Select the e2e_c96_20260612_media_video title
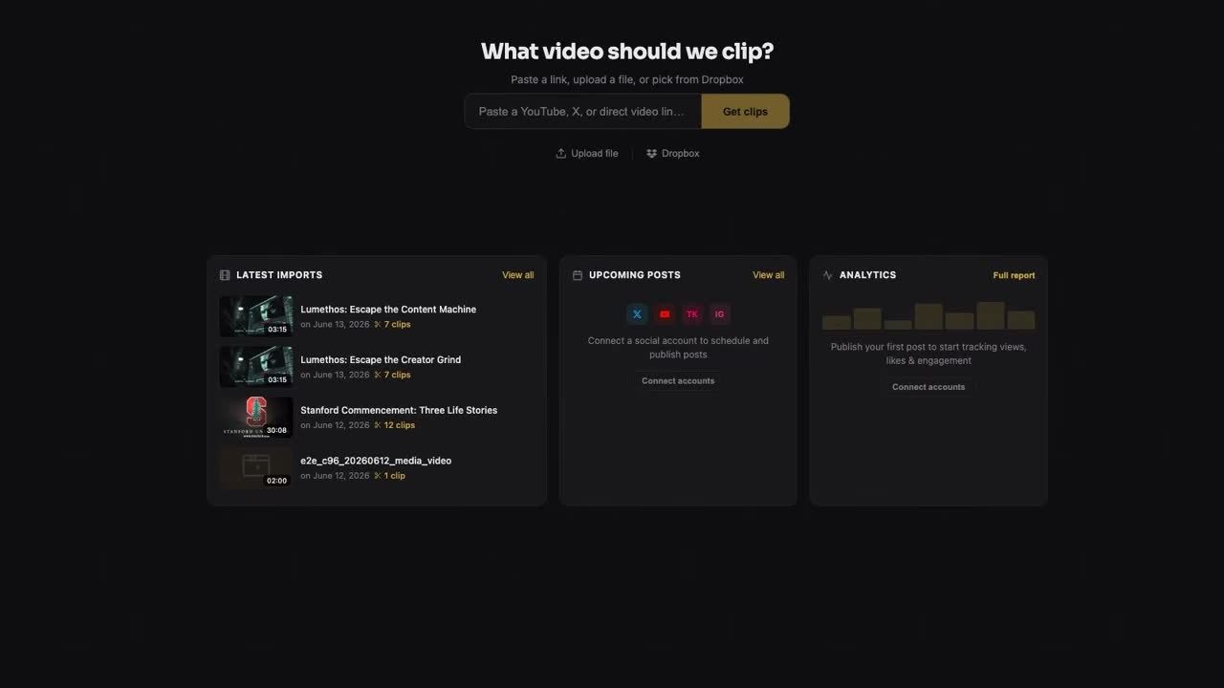The image size is (1224, 688). pyautogui.click(x=376, y=461)
